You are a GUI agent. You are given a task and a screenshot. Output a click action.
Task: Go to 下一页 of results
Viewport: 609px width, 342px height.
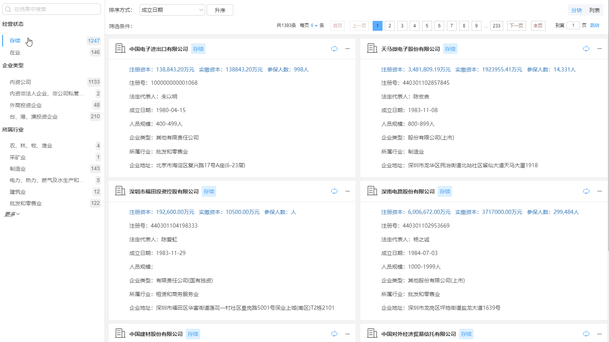516,25
